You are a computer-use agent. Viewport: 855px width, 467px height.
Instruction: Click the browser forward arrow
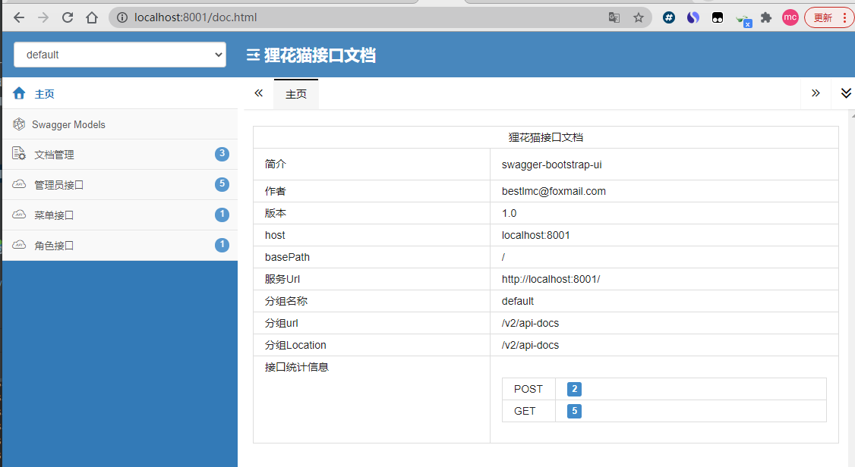(x=43, y=17)
